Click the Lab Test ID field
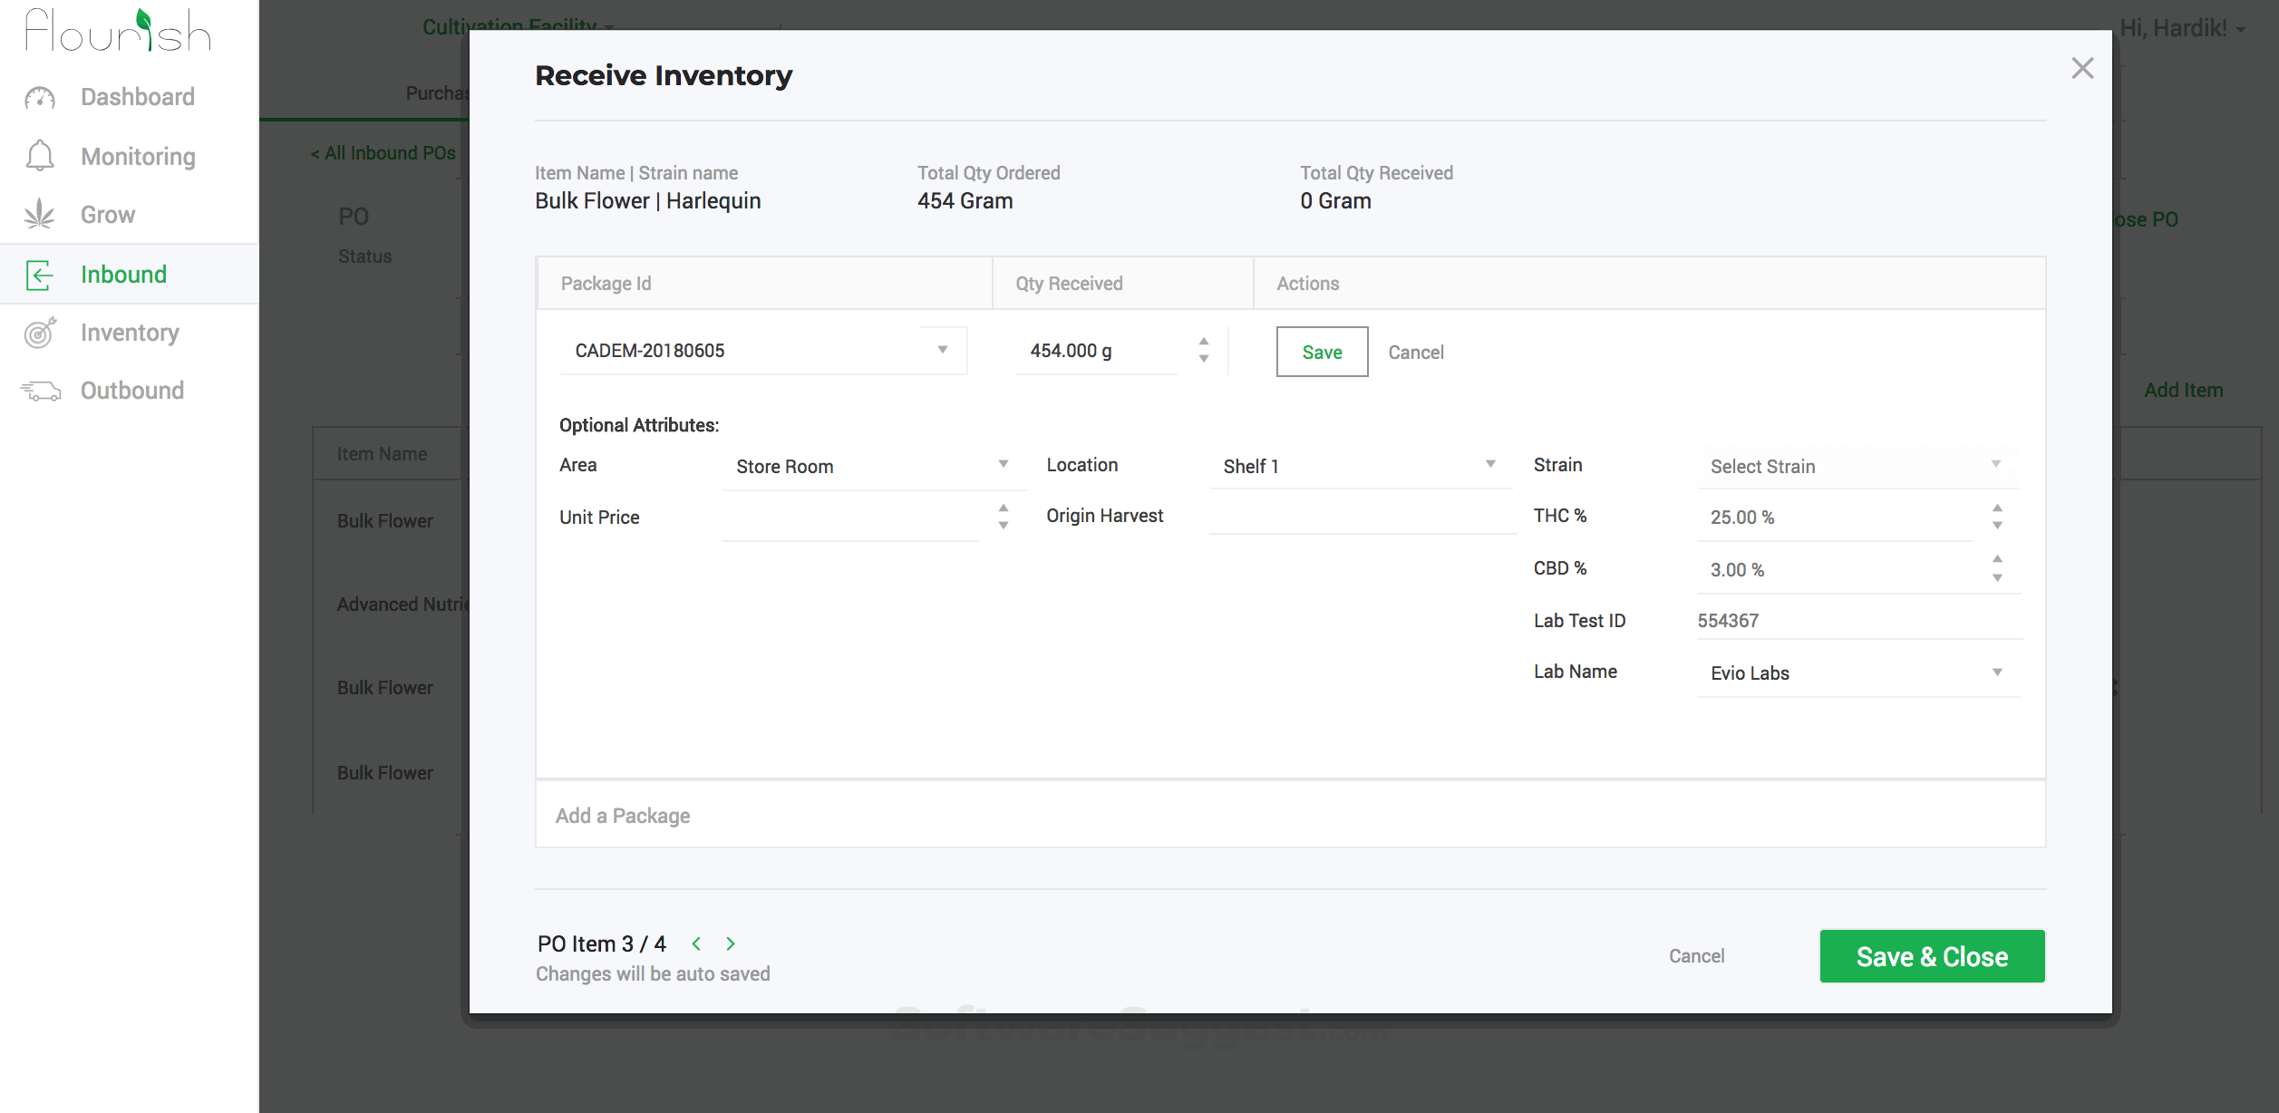2279x1113 pixels. 1857,620
